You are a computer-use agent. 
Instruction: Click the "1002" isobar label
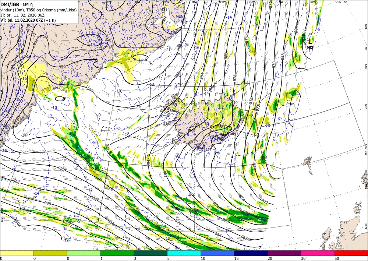(x=17, y=223)
